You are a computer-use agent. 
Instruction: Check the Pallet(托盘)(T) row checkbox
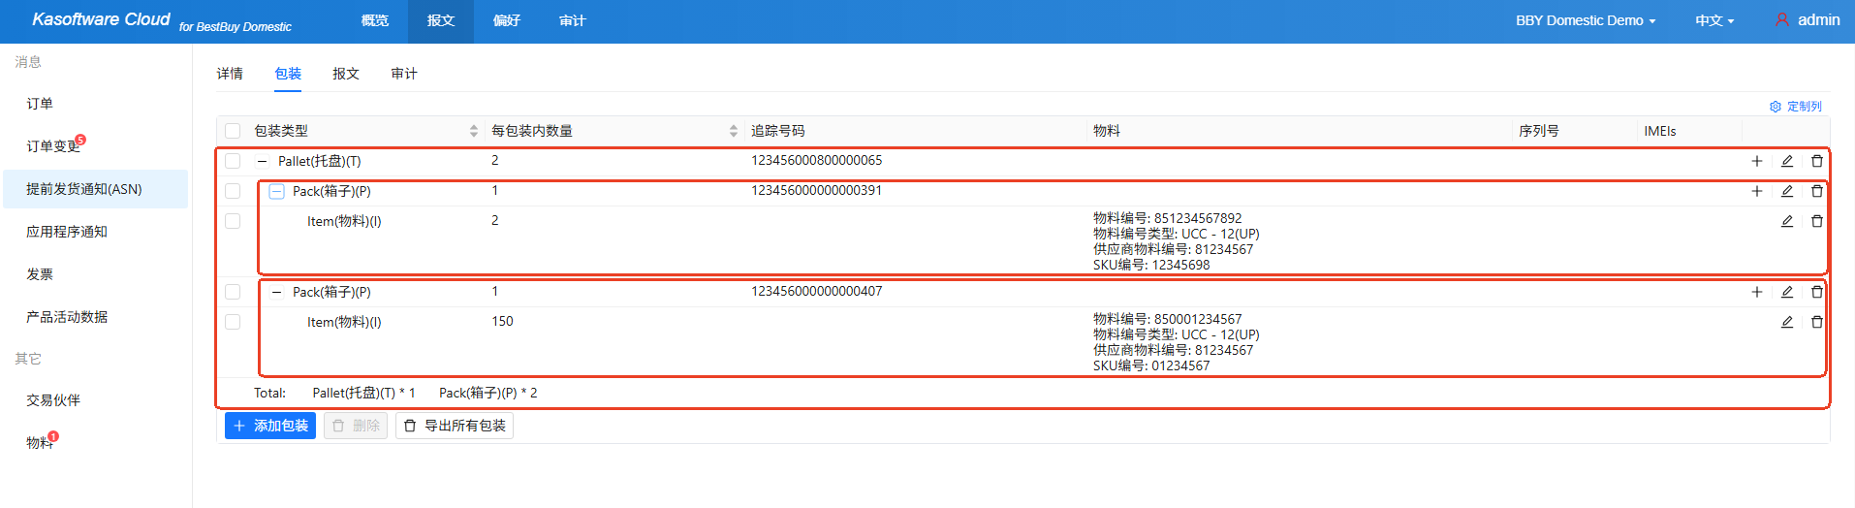coord(233,161)
